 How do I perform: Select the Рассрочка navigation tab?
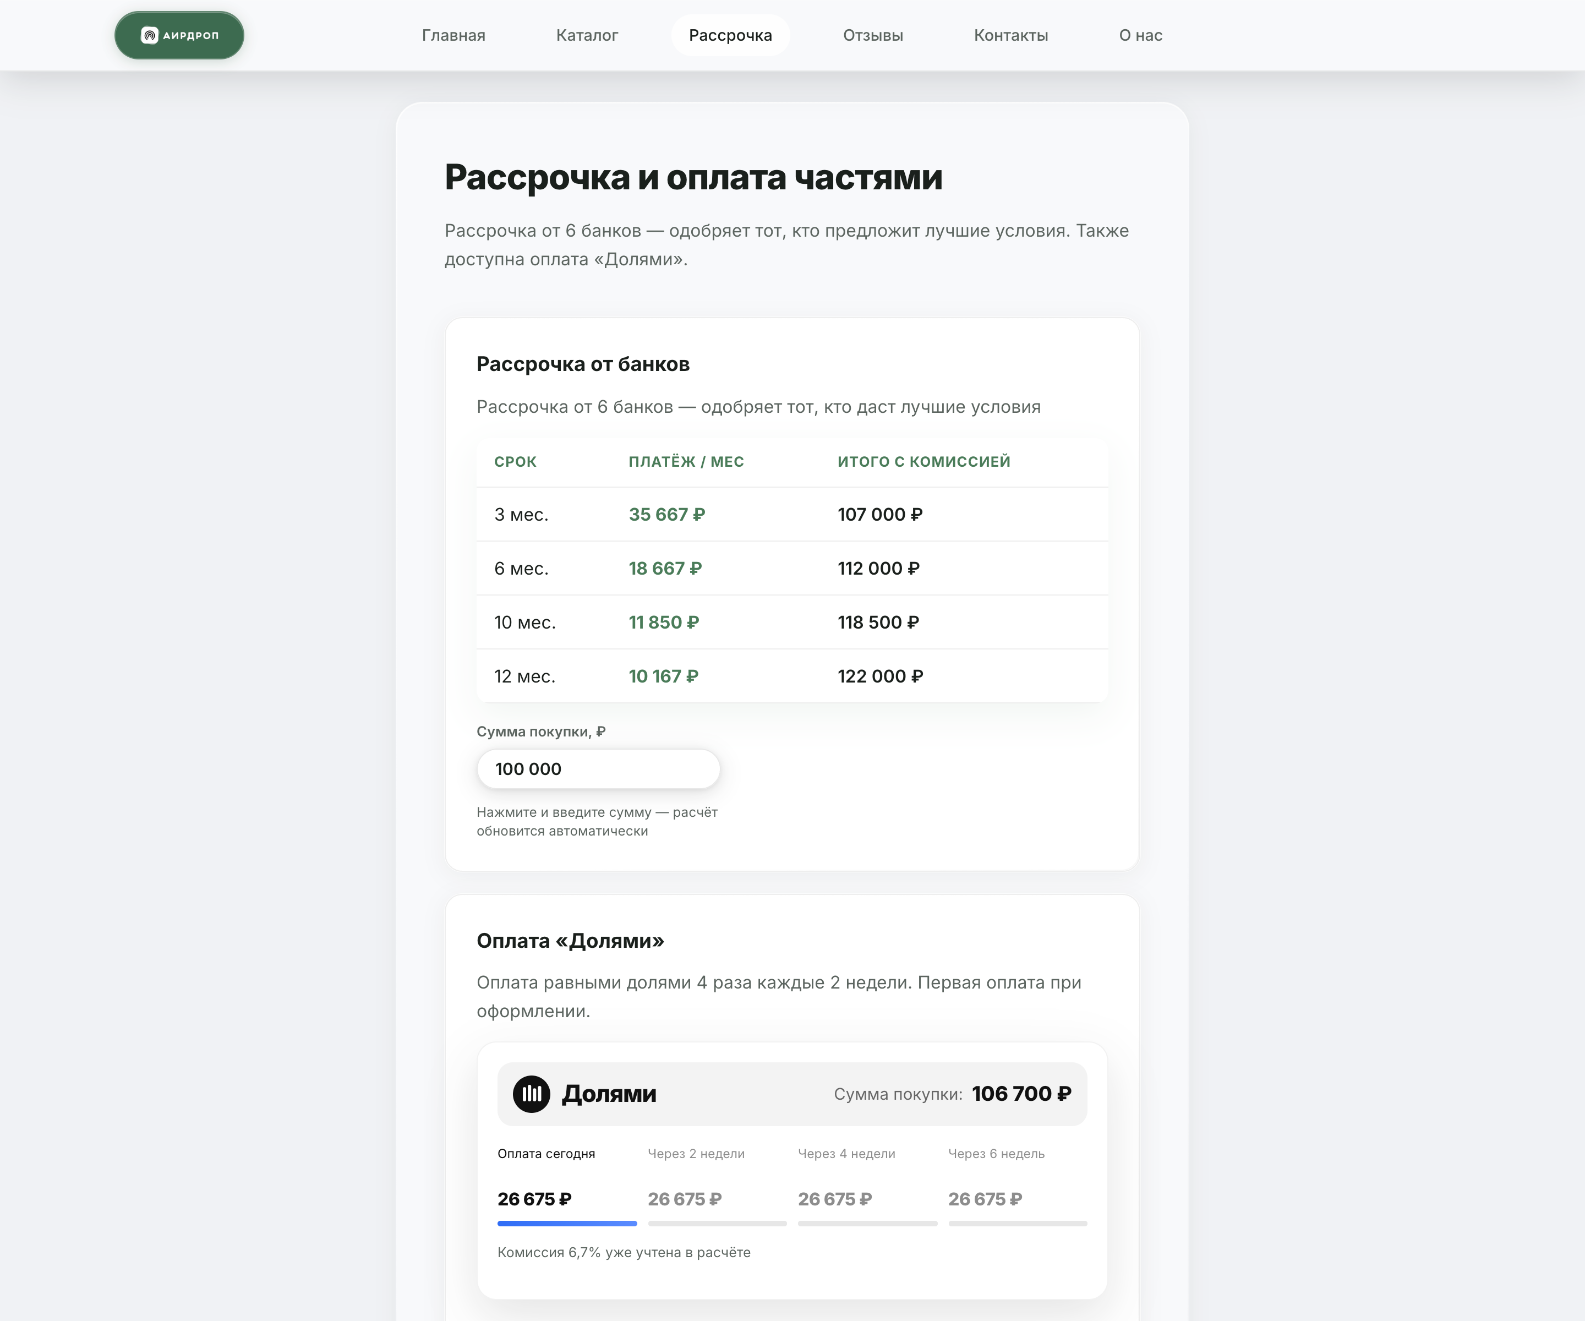click(x=731, y=35)
